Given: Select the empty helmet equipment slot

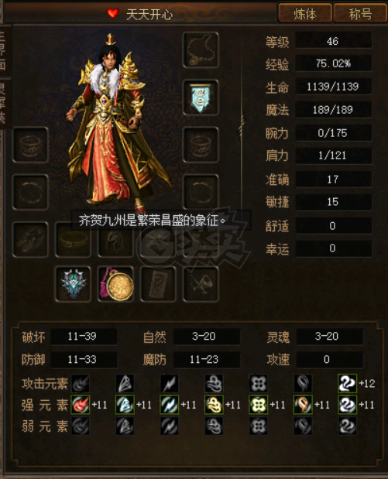Looking at the screenshot, I should click(x=115, y=240).
